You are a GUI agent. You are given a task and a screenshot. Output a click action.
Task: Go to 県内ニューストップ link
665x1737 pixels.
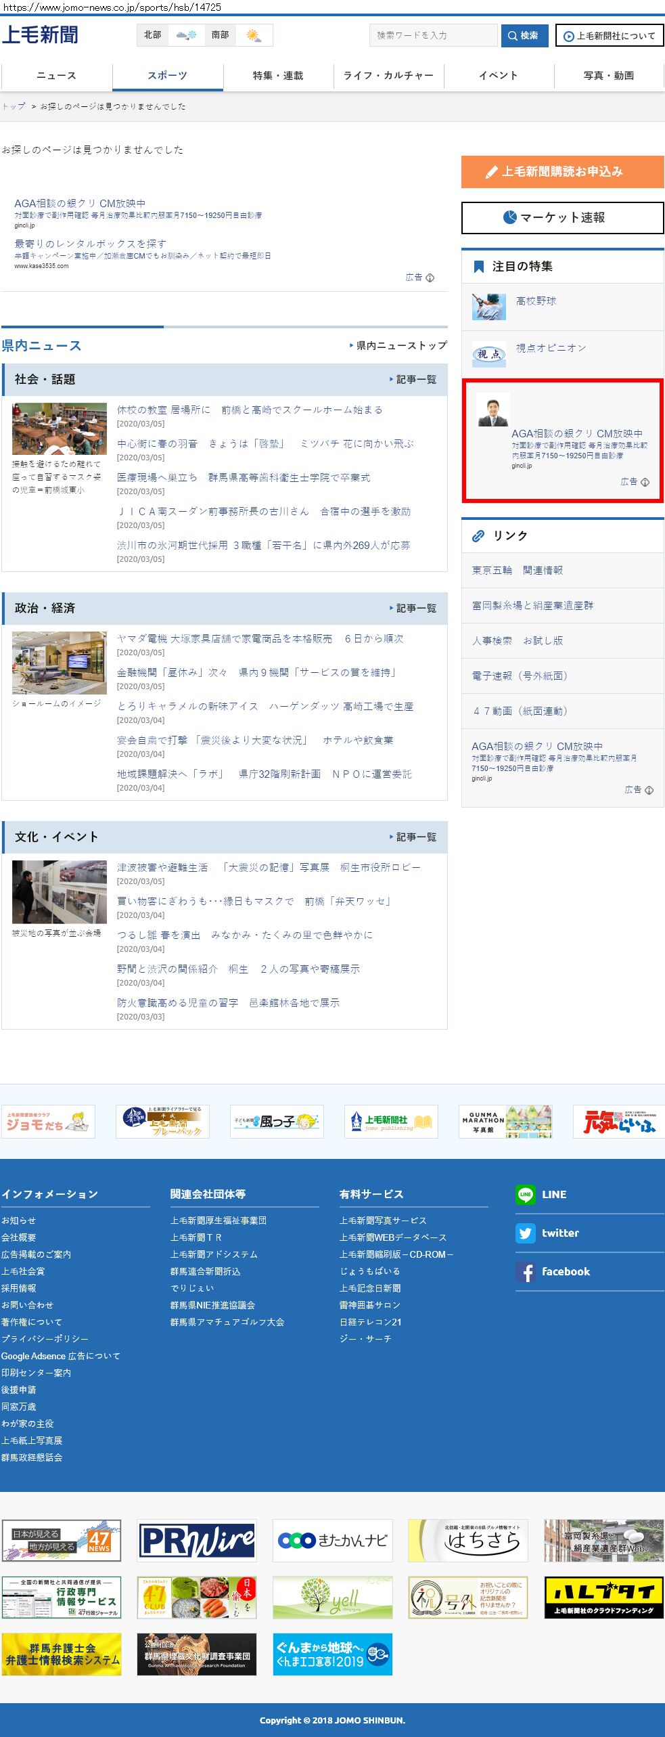point(400,345)
